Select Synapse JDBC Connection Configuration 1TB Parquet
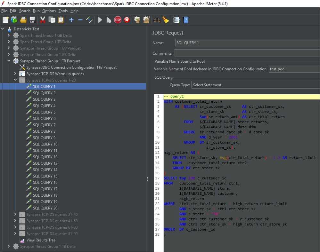The height and width of the screenshot is (252, 320). tap(71, 67)
